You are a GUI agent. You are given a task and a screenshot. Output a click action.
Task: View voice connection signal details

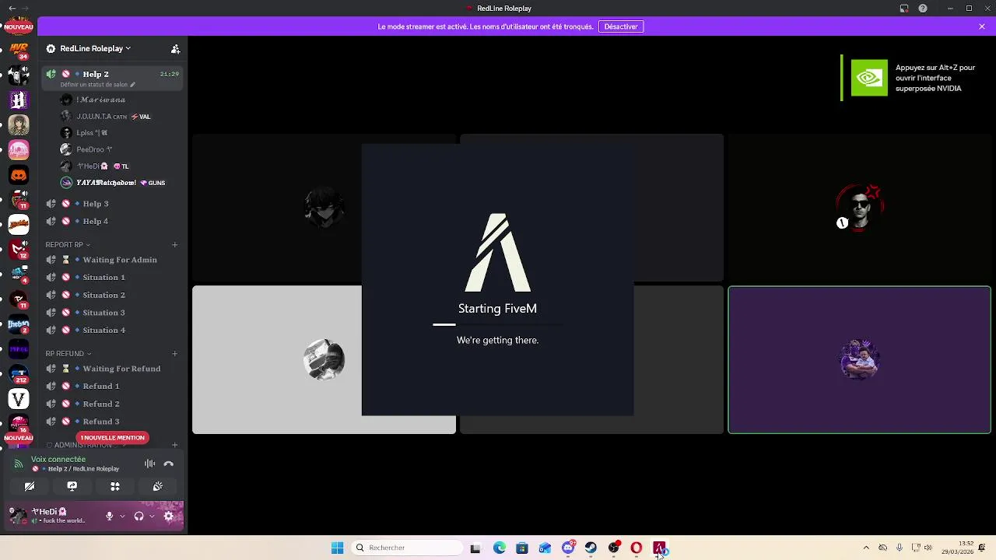[19, 464]
